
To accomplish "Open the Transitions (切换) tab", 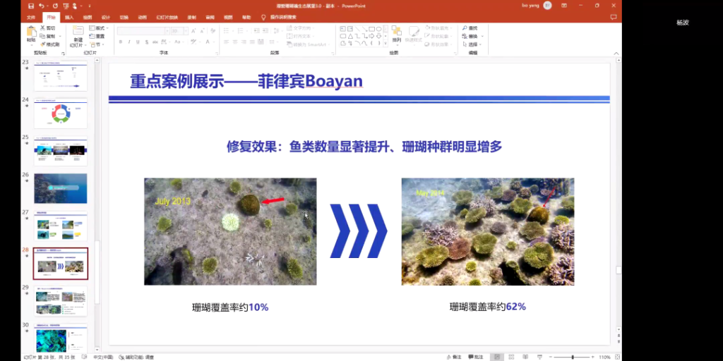I will click(x=124, y=17).
